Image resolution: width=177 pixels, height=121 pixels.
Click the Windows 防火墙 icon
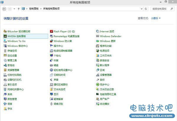(51, 41)
